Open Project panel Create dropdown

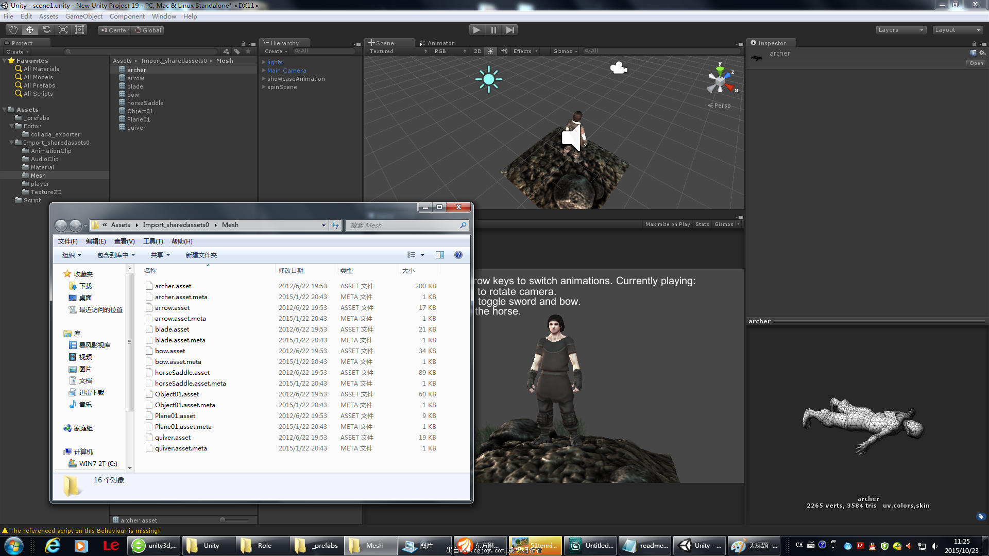[18, 52]
